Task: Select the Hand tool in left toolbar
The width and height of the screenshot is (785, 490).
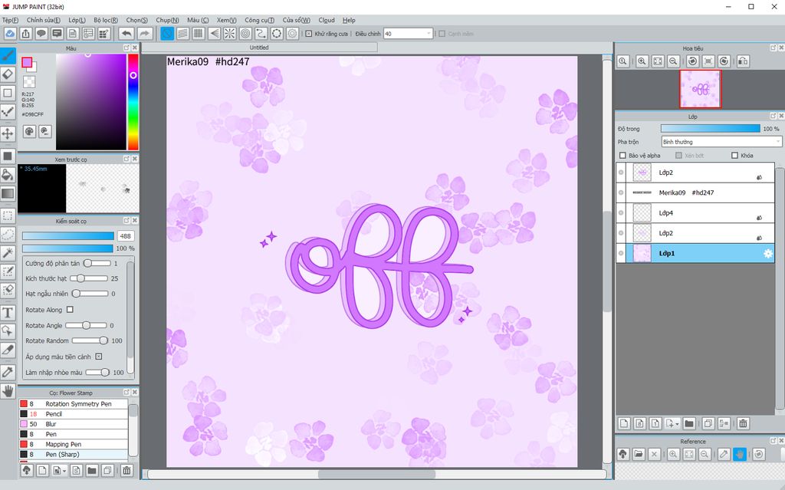Action: click(8, 391)
